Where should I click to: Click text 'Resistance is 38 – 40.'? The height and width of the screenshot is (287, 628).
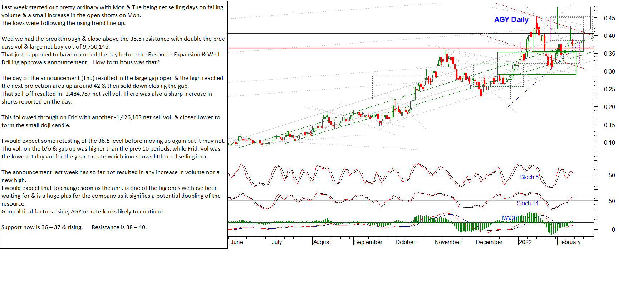(x=119, y=227)
